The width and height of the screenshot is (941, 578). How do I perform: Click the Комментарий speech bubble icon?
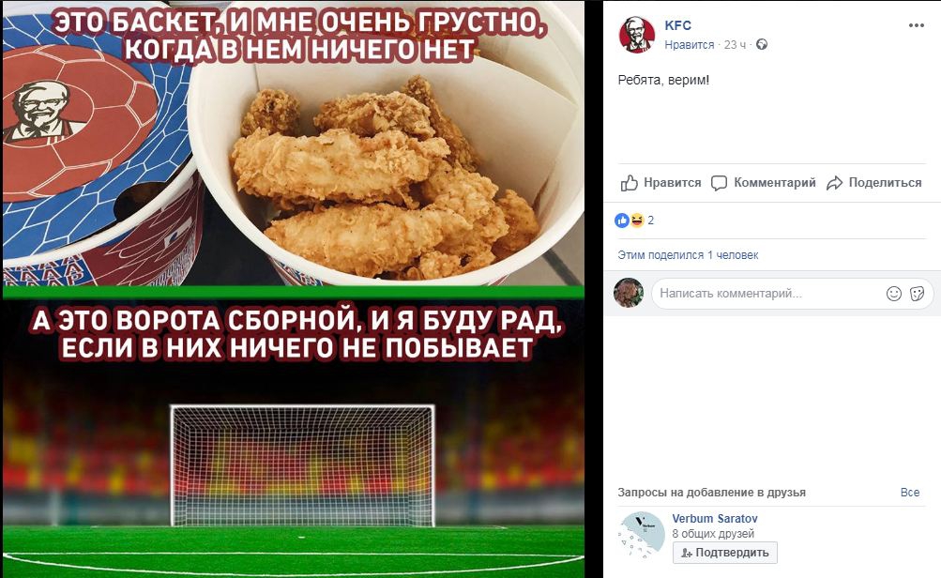click(x=719, y=183)
